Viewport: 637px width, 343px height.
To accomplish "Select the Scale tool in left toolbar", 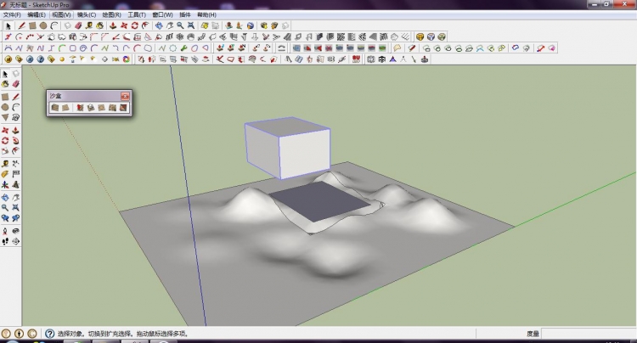I will (5, 151).
